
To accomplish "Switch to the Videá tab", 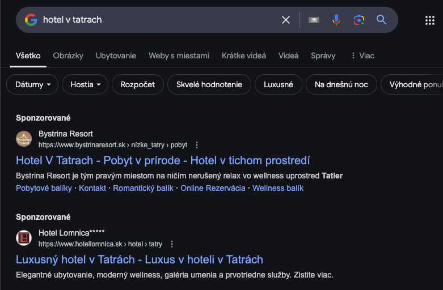I will [289, 56].
